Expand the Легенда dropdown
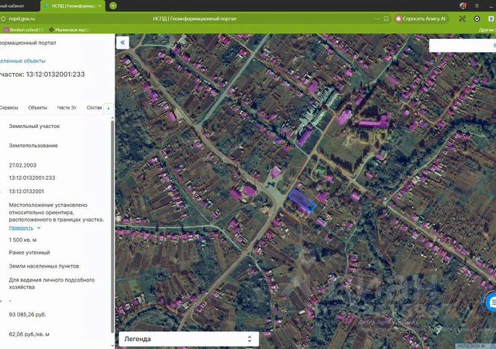Image resolution: width=496 pixels, height=349 pixels. [x=189, y=339]
